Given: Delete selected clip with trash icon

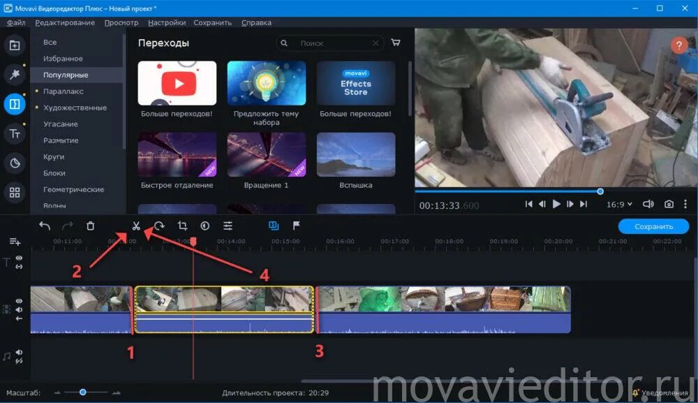Looking at the screenshot, I should coord(90,226).
